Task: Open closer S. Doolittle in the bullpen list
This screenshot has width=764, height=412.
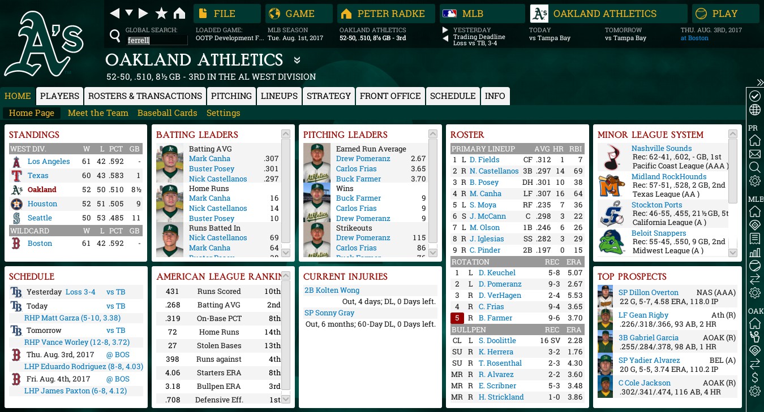Action: pos(497,340)
